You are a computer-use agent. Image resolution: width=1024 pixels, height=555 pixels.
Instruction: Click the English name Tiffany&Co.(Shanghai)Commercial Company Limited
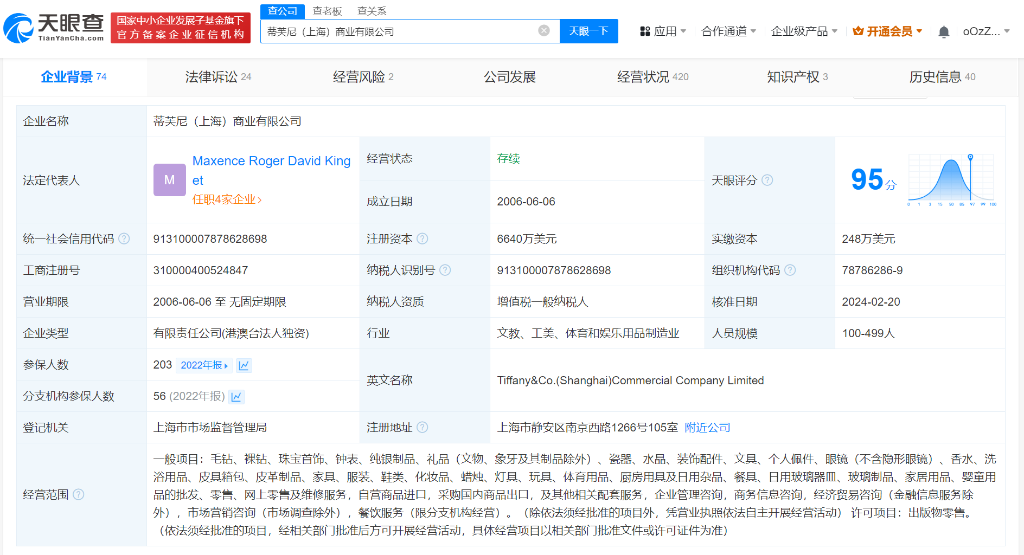pos(630,380)
